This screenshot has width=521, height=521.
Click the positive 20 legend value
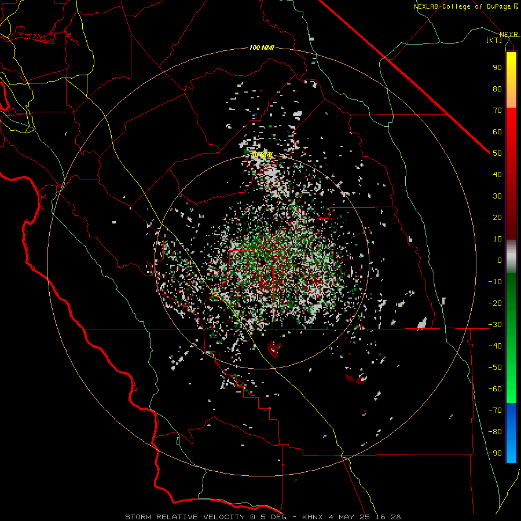[x=497, y=217]
